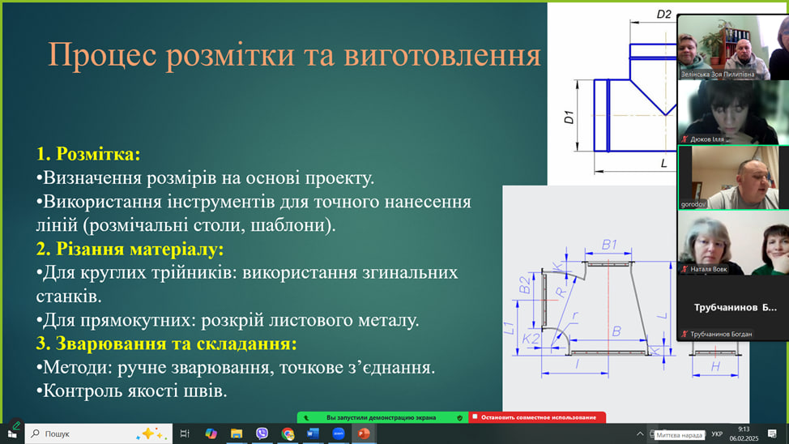Image resolution: width=789 pixels, height=444 pixels.
Task: Click the Windows Start button
Action: coord(12,434)
